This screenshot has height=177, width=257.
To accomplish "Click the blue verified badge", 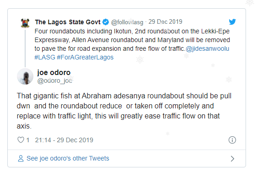I will [106, 22].
